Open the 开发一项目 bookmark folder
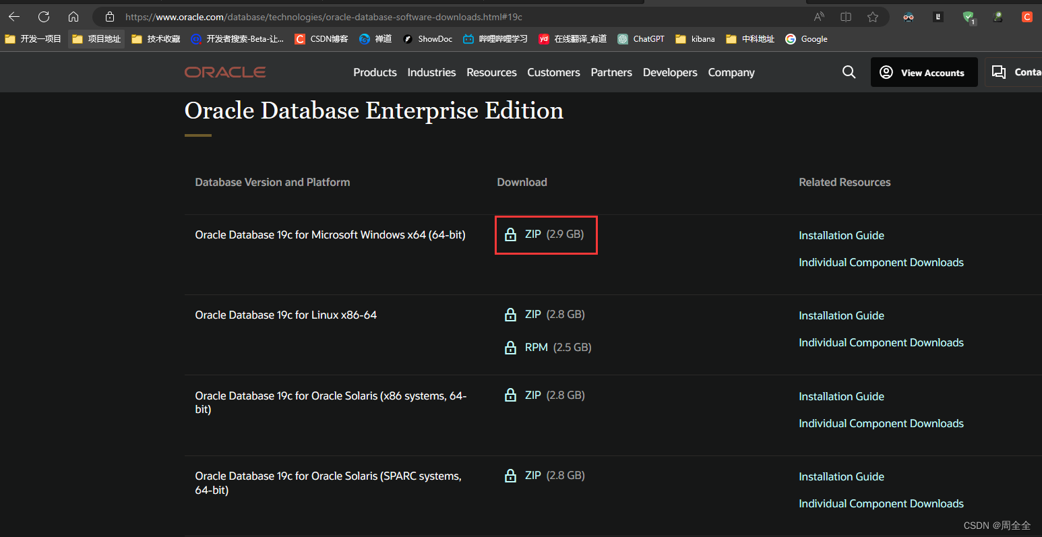The image size is (1042, 537). [33, 39]
